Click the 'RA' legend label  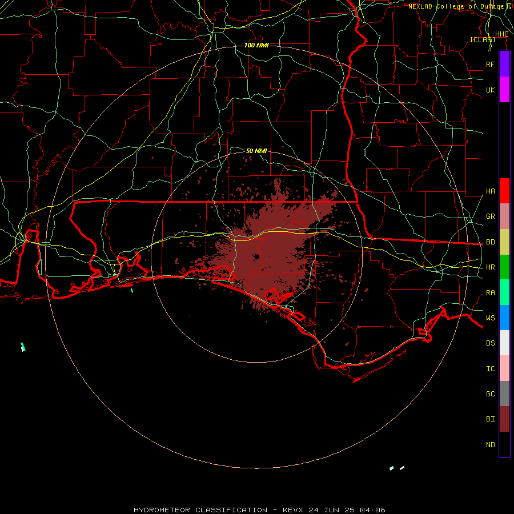491,293
